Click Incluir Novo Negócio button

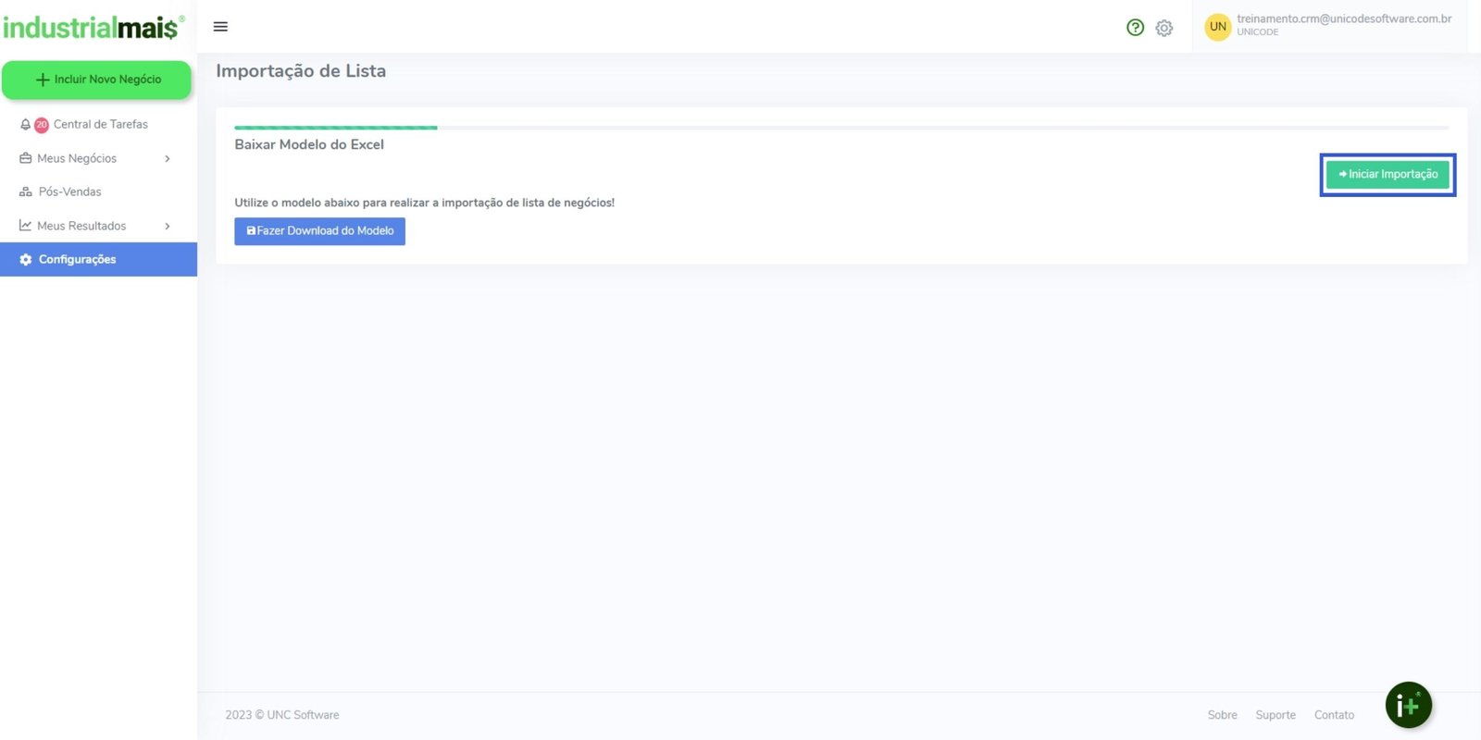coord(97,80)
